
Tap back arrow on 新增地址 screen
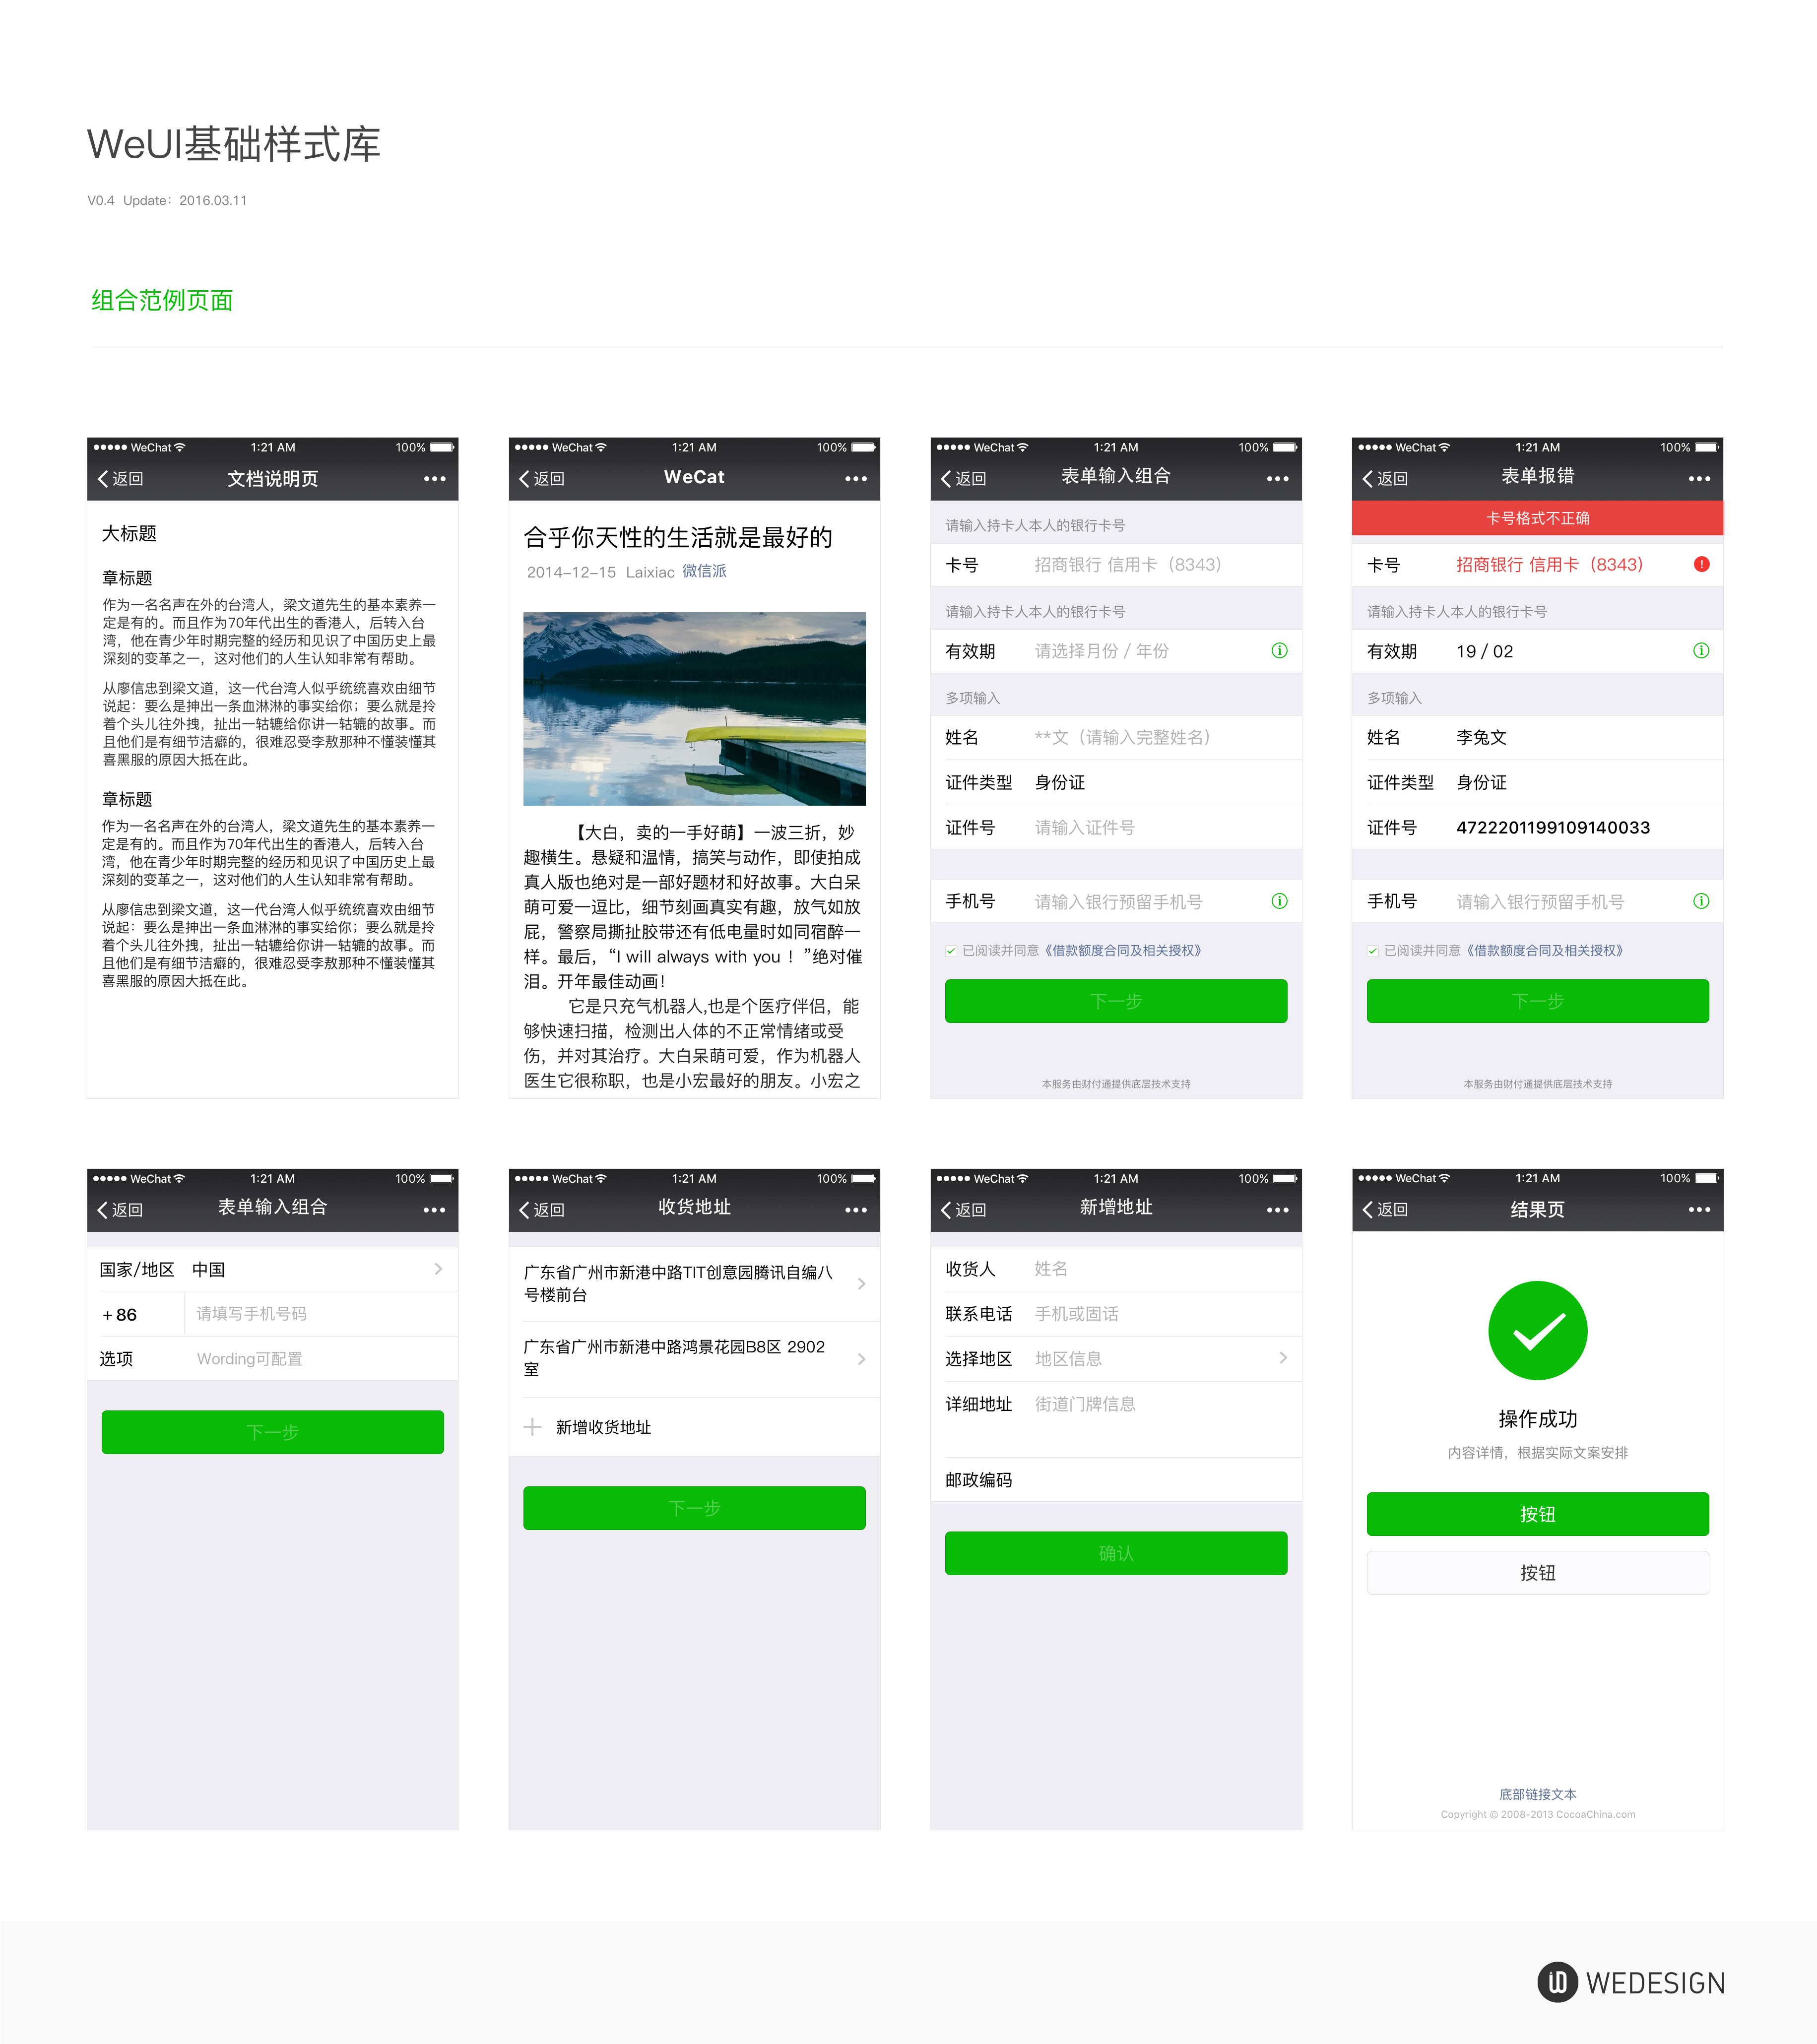pos(946,1210)
